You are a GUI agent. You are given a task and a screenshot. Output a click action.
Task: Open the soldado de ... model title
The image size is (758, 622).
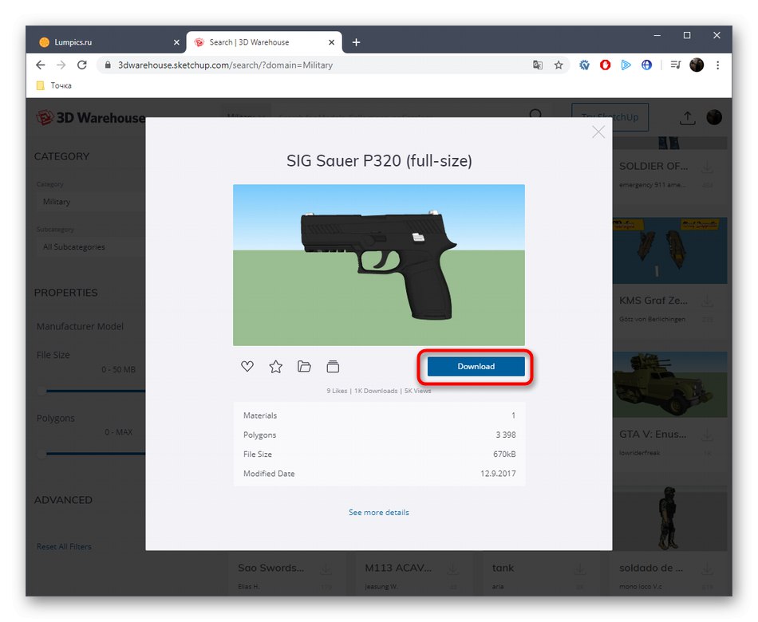pyautogui.click(x=651, y=568)
